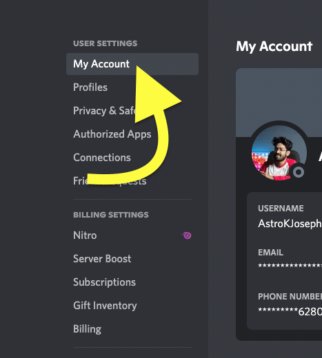The image size is (322, 358).
Task: Click the masked email value
Action: 290,266
